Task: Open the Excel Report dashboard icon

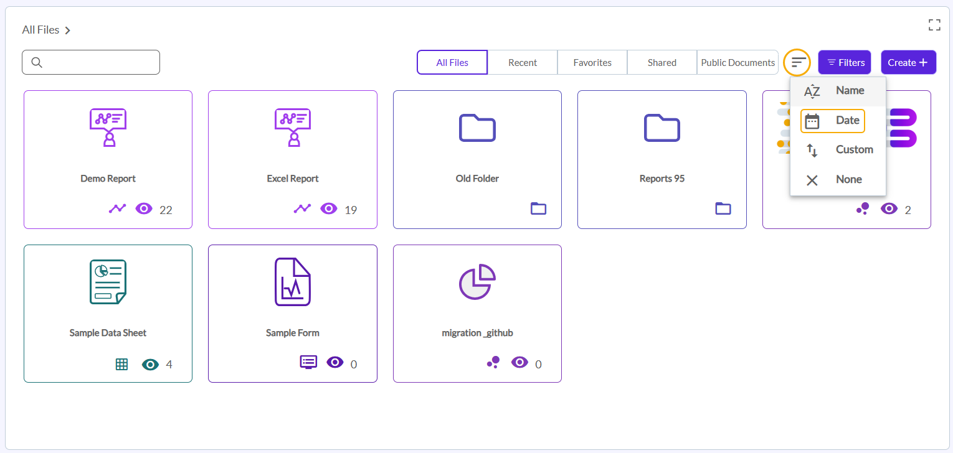Action: pos(293,128)
